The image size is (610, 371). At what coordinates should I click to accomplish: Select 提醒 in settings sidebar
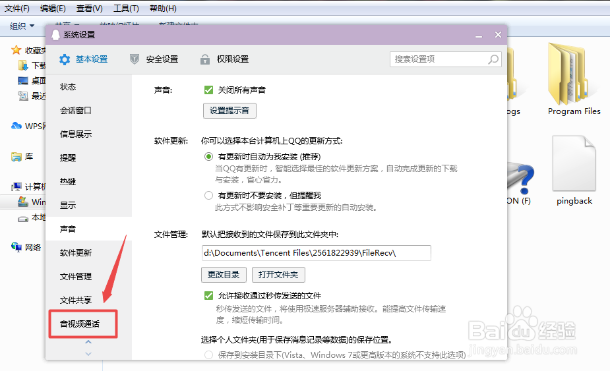(x=89, y=158)
